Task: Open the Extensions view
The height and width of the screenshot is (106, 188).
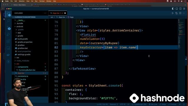Action: coord(9,41)
